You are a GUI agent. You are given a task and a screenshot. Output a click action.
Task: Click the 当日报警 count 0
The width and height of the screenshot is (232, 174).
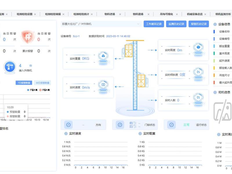tap(39, 39)
